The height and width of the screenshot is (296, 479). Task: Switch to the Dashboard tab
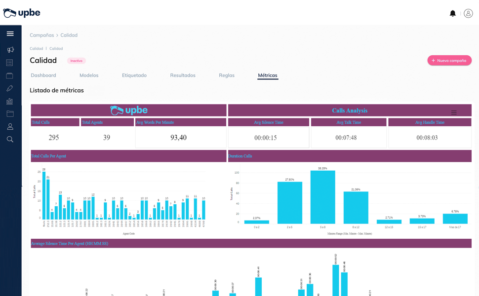tap(43, 75)
